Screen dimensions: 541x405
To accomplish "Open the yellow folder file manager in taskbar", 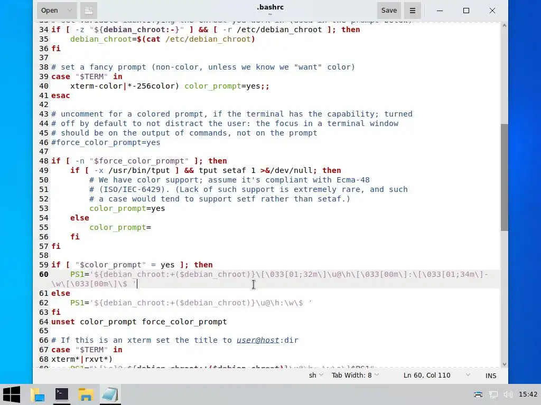I will [86, 394].
